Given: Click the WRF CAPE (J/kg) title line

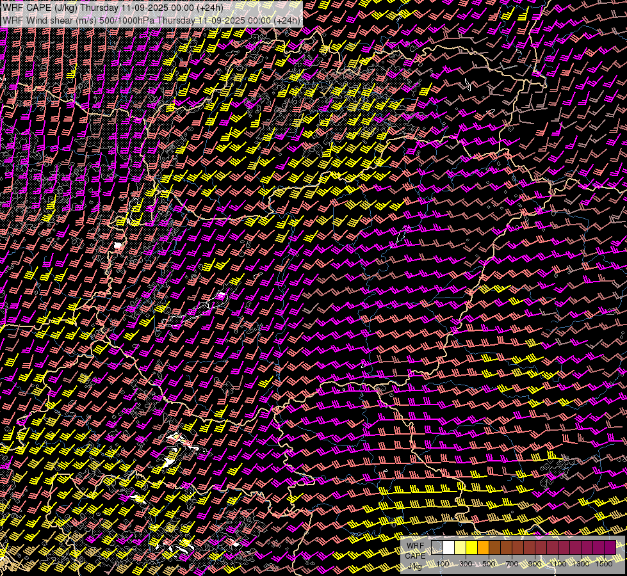Looking at the screenshot, I should click(113, 8).
